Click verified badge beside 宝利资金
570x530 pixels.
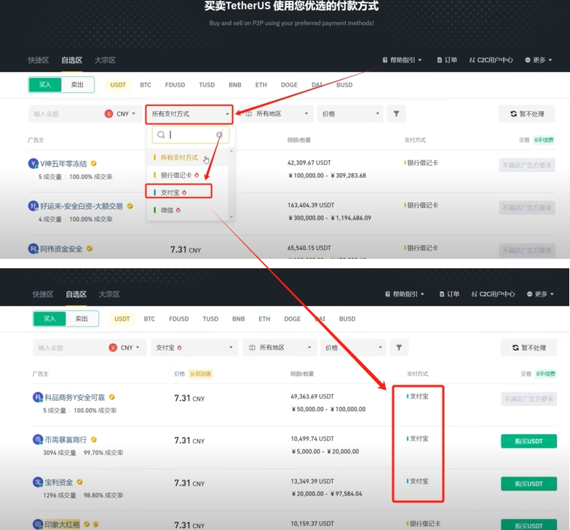tap(79, 482)
